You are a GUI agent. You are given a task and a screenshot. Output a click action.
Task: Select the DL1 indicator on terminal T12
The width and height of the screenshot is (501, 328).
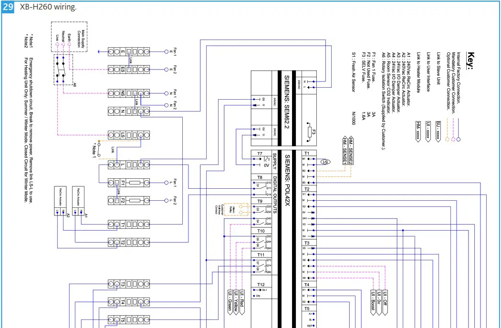tap(264, 289)
